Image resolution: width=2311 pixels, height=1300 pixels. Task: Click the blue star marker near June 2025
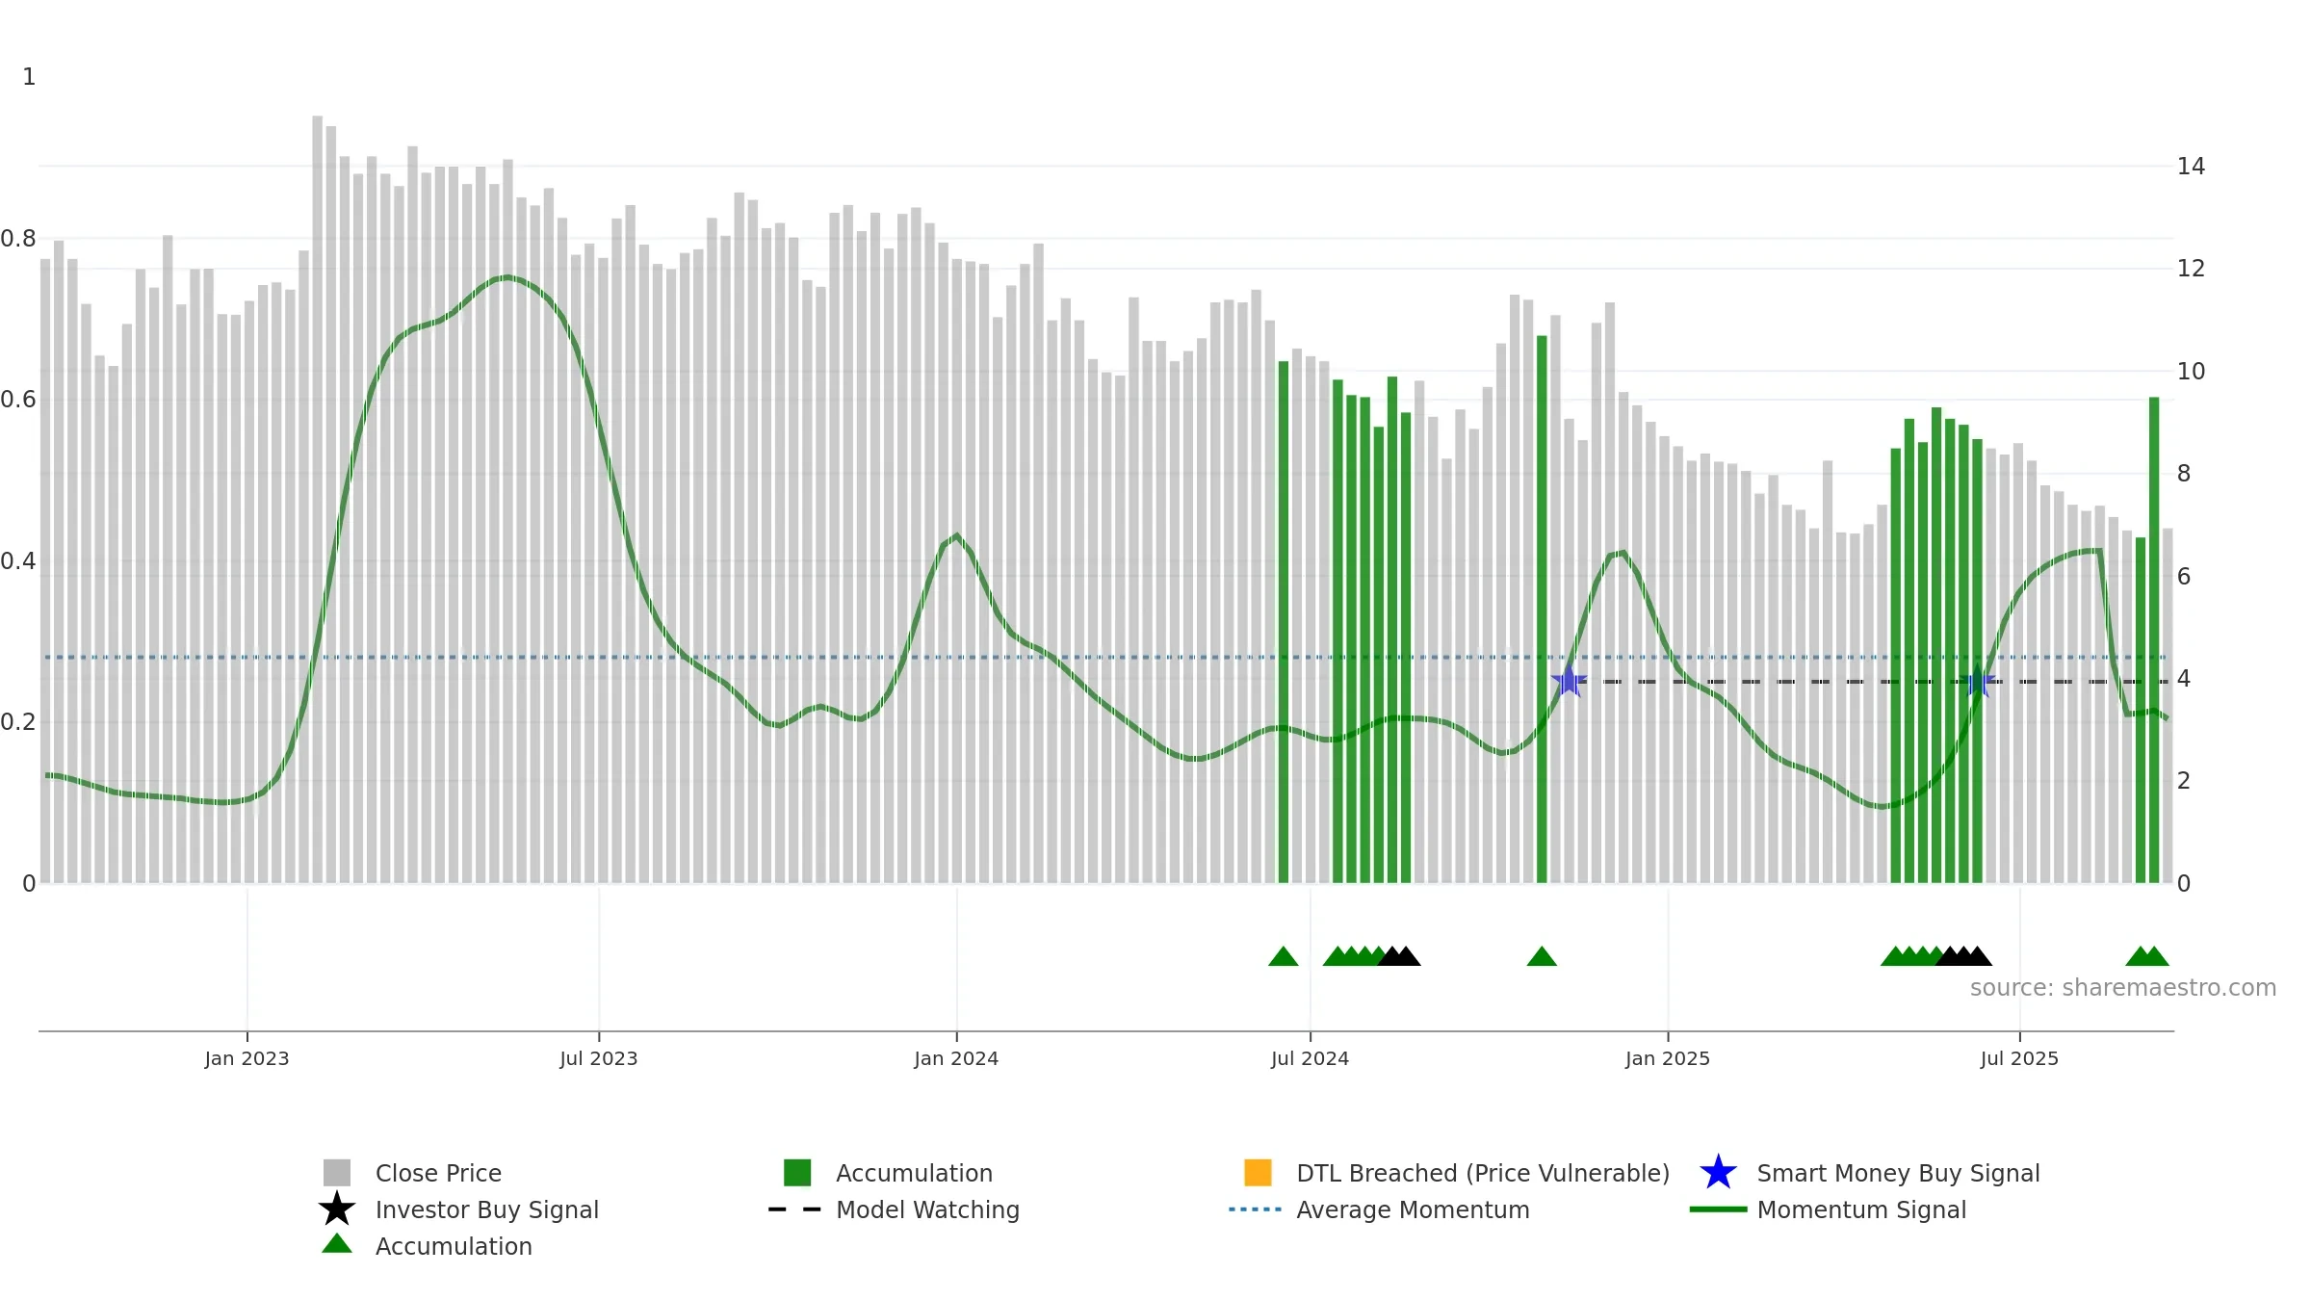[x=1977, y=682]
